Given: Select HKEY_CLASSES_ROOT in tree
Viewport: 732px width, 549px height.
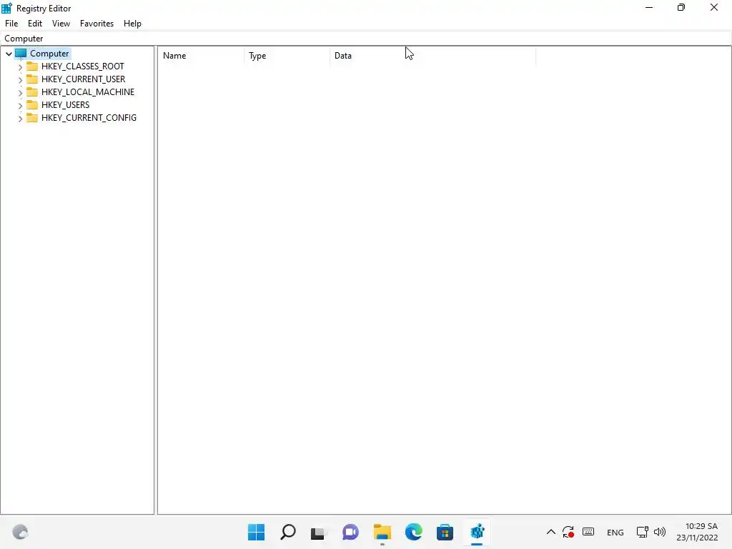Looking at the screenshot, I should pyautogui.click(x=83, y=66).
